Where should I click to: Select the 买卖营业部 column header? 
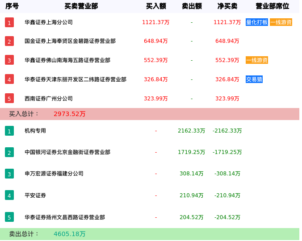81,6
